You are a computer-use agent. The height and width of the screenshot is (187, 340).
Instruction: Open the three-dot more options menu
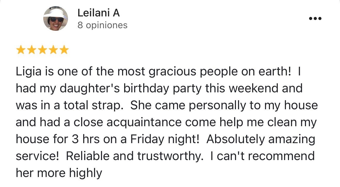pos(315,18)
